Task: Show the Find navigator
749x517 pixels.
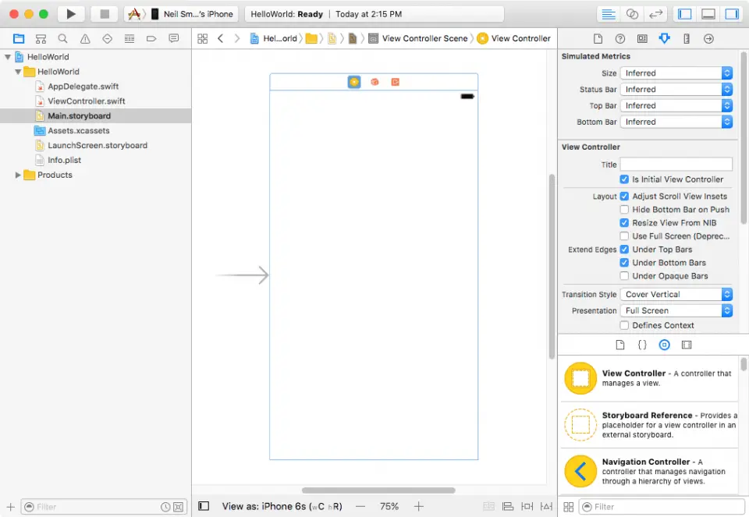Action: pos(62,38)
